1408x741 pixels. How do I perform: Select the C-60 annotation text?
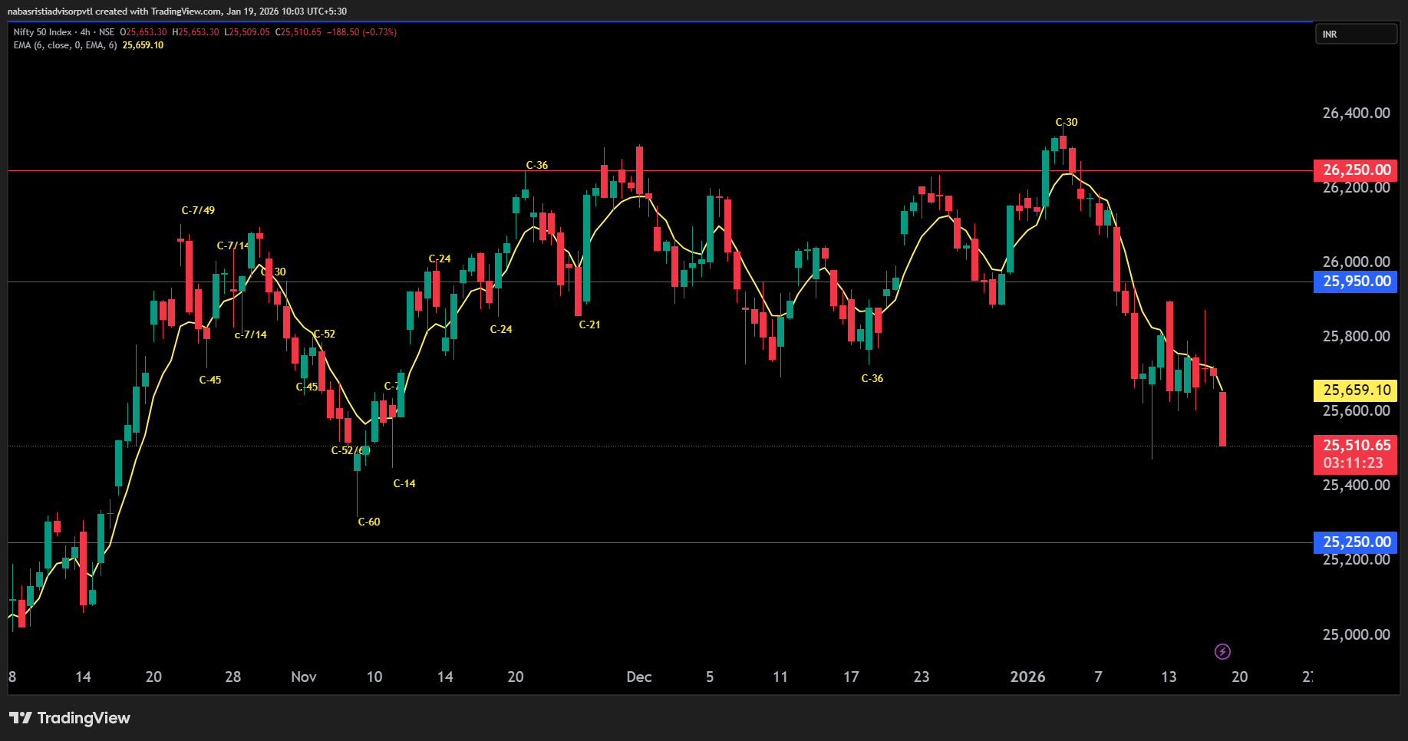click(x=369, y=522)
